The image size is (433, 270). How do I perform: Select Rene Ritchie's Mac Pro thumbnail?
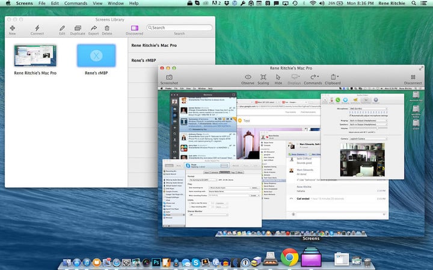(35, 55)
